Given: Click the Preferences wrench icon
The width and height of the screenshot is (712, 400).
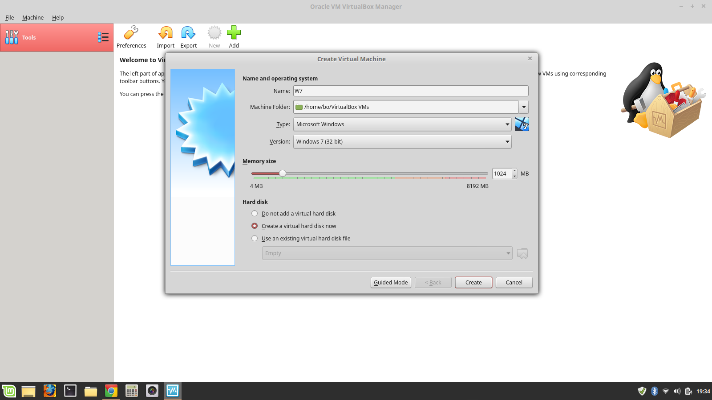Looking at the screenshot, I should coord(131,33).
